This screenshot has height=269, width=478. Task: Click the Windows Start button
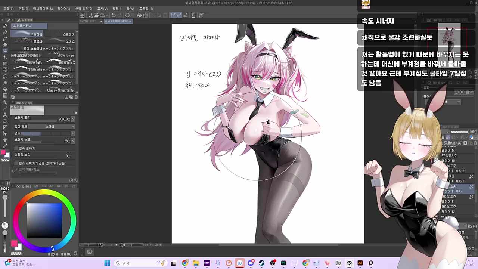pos(107,263)
